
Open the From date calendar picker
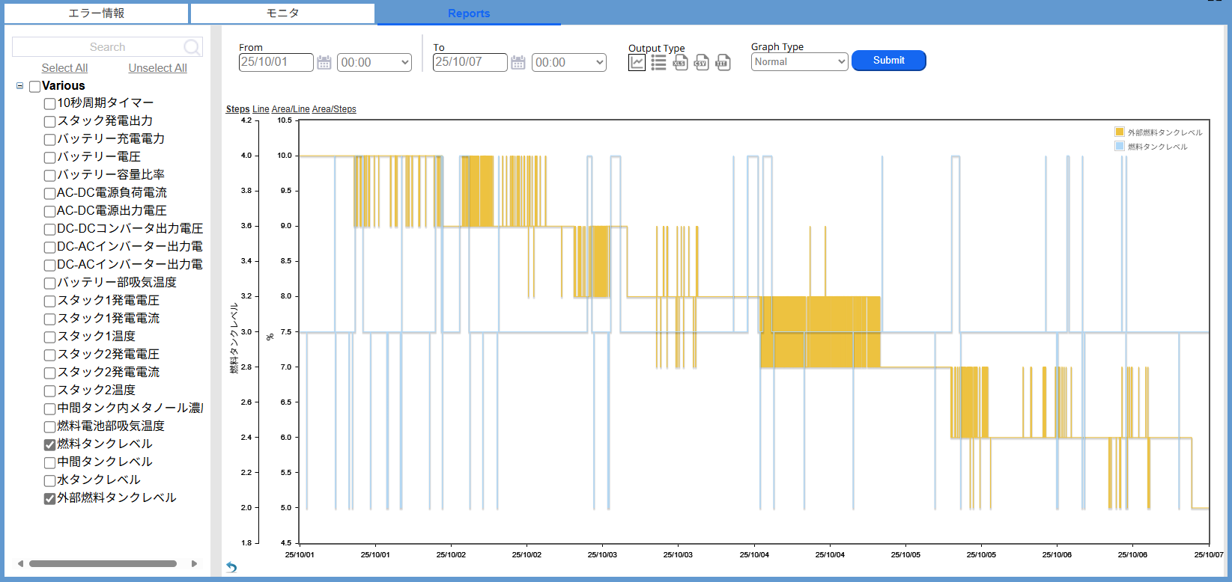pos(324,63)
